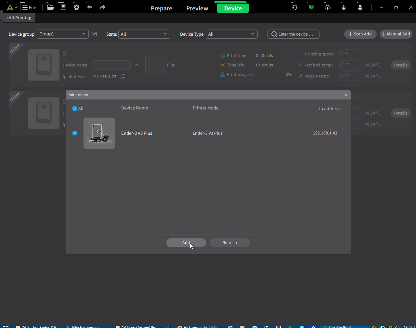Open the State dropdown
Viewport: 416px width, 328px height.
[144, 34]
